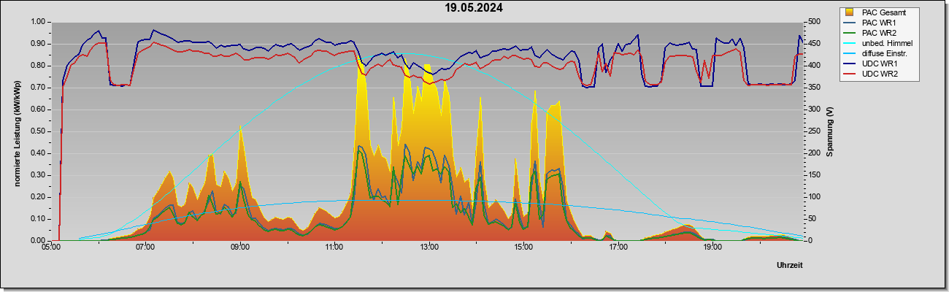Select the PAC Gesamt legend label
Viewport: 949px width, 292px height.
pyautogui.click(x=883, y=12)
